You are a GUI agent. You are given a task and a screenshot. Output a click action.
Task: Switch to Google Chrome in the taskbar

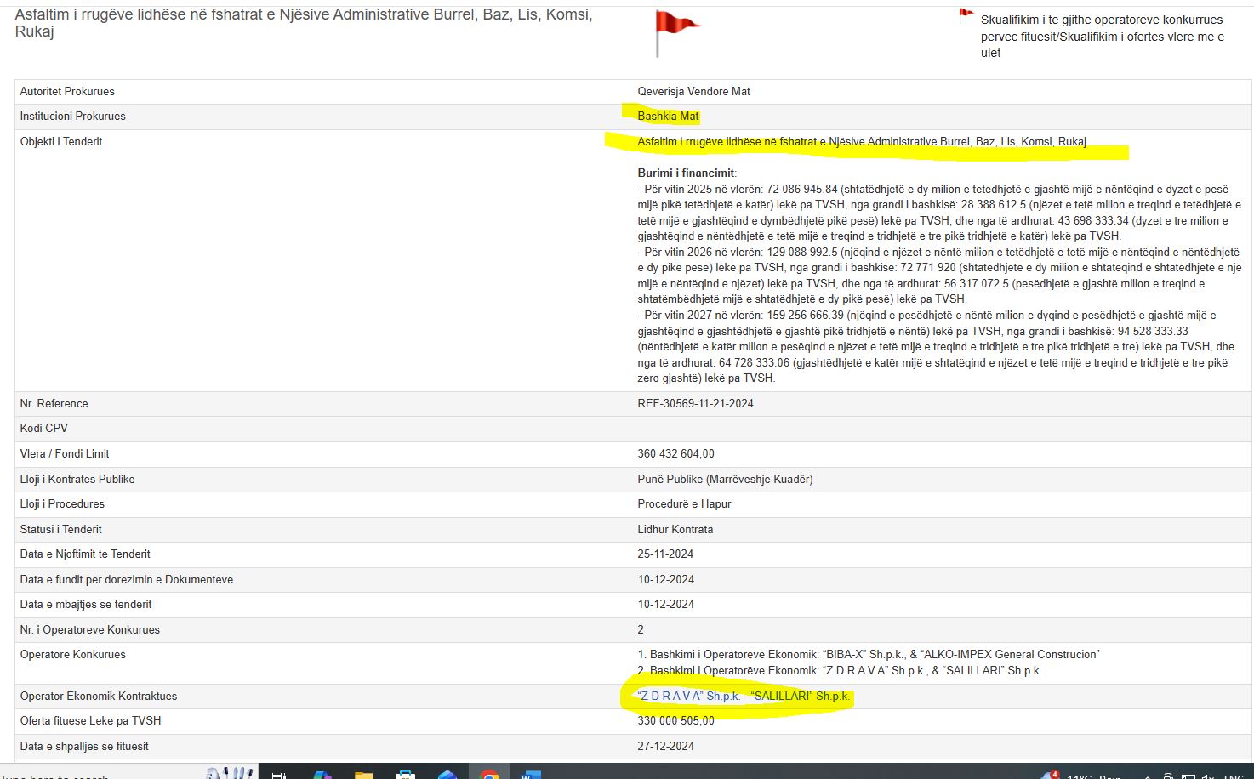coord(489,775)
